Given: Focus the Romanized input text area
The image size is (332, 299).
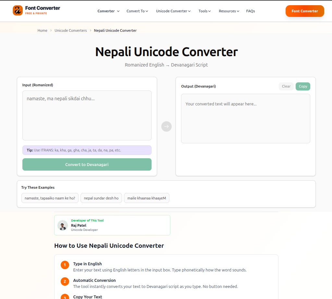Looking at the screenshot, I should click(87, 115).
